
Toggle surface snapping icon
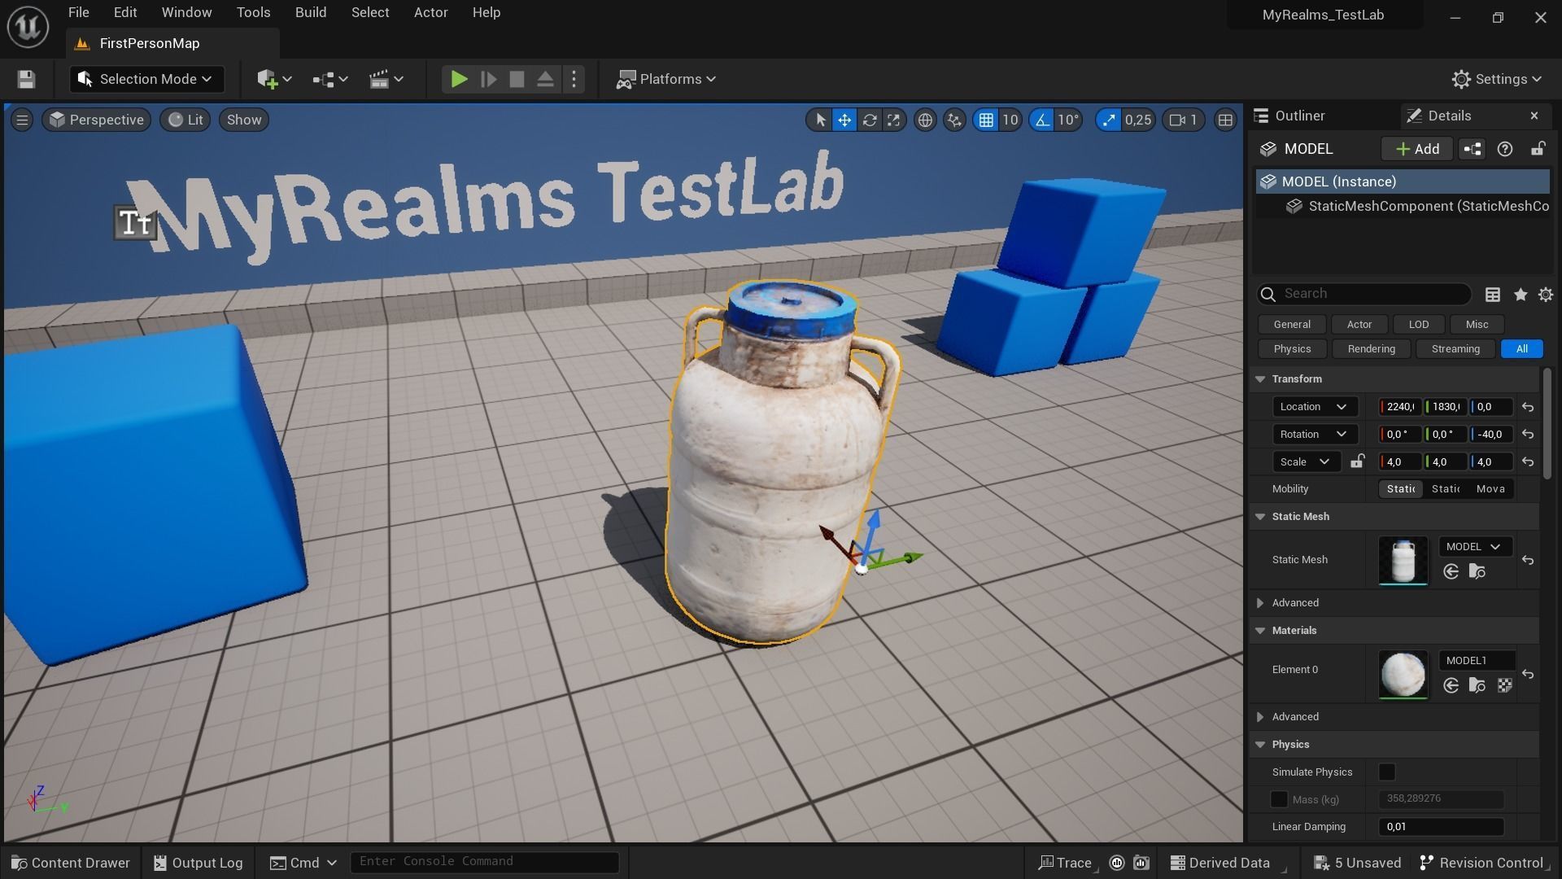pyautogui.click(x=954, y=120)
